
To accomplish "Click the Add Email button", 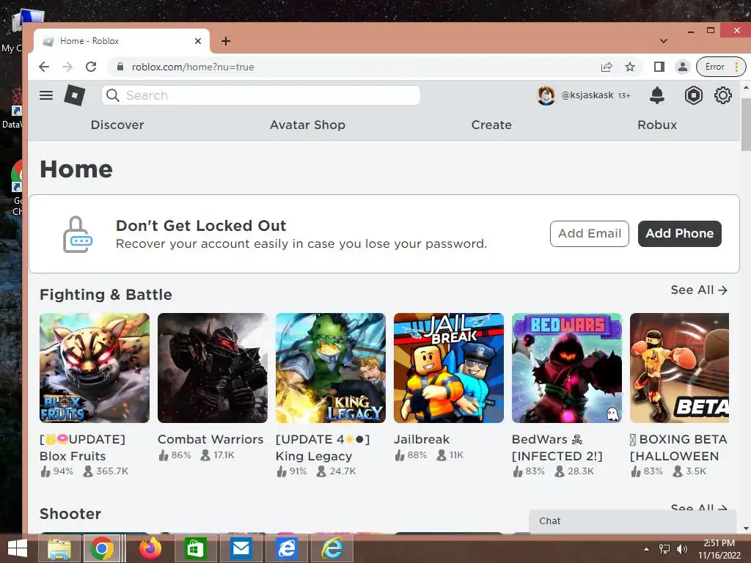I will coord(589,234).
